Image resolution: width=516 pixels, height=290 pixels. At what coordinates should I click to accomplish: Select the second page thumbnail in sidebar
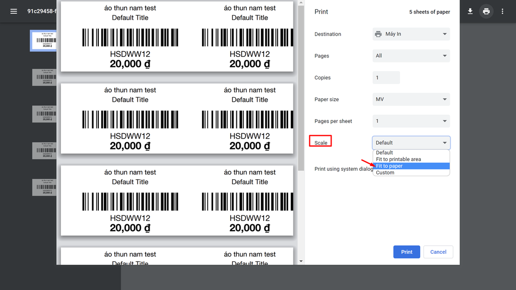44,77
